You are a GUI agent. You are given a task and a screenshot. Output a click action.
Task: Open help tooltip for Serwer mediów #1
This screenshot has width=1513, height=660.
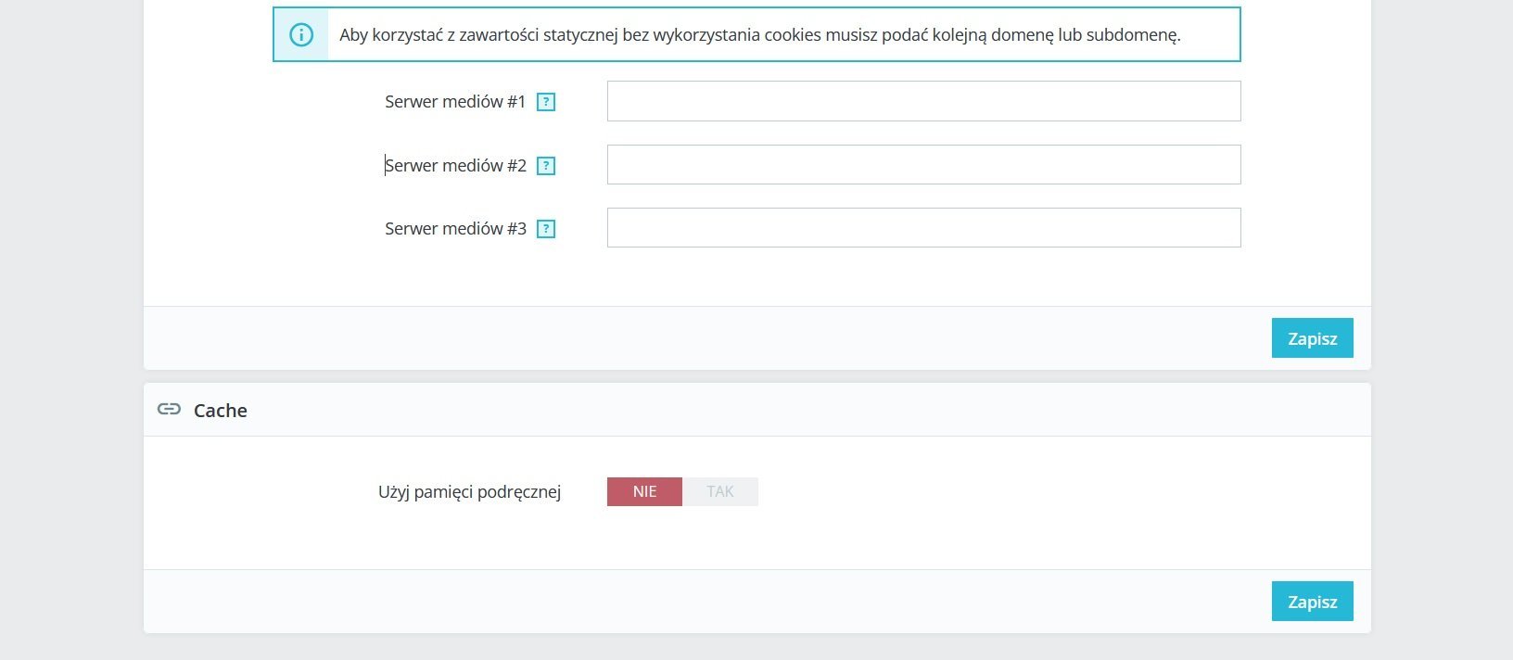coord(546,102)
